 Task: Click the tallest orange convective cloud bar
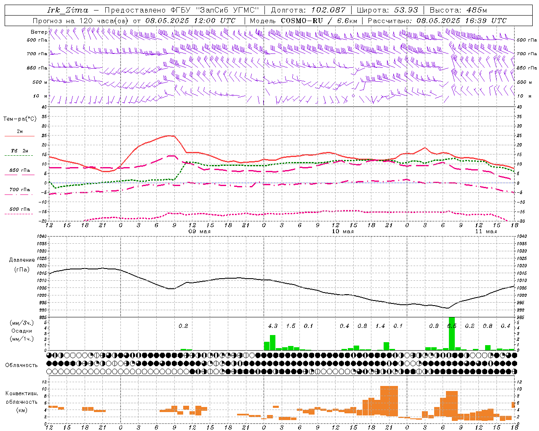(389, 402)
